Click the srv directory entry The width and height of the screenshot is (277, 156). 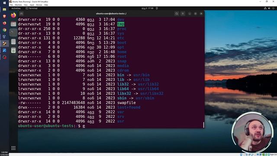(x=121, y=117)
